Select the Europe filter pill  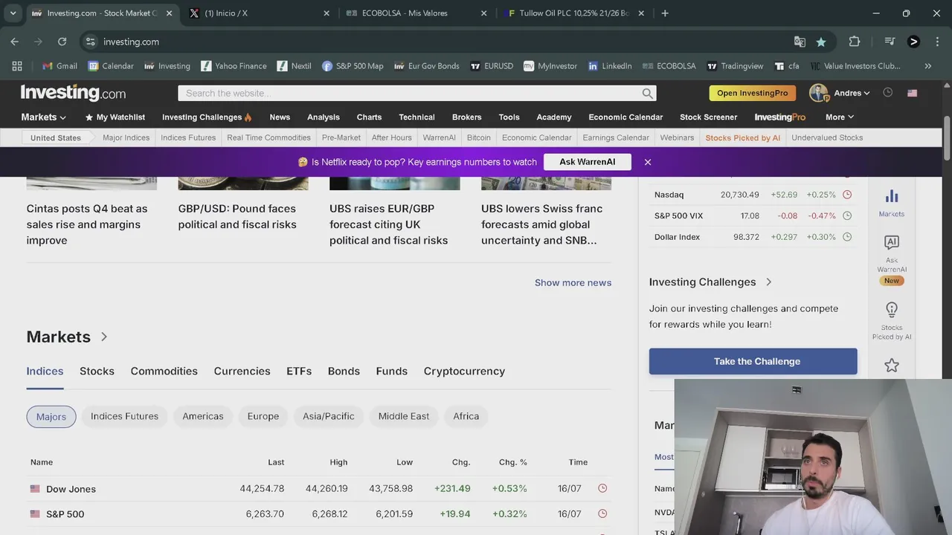point(263,416)
